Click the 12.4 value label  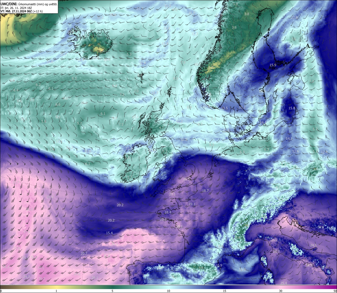pyautogui.click(x=324, y=152)
